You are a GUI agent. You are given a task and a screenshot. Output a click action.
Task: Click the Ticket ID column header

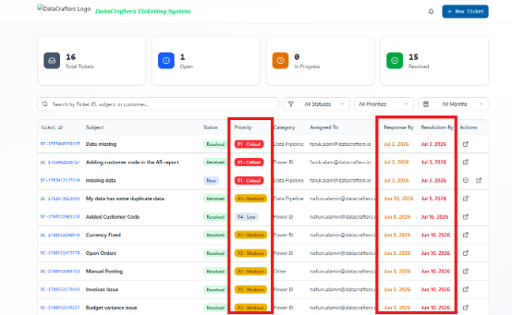pos(51,127)
